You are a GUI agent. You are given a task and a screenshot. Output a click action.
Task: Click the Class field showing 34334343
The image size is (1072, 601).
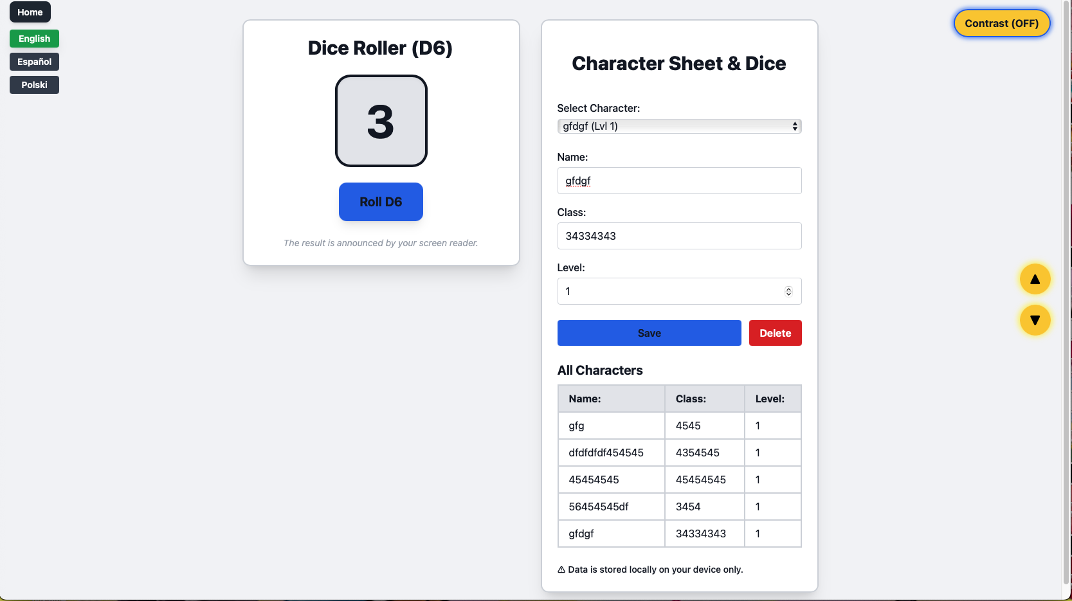pos(679,236)
